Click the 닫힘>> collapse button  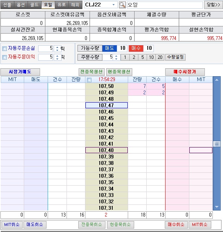pos(214,5)
